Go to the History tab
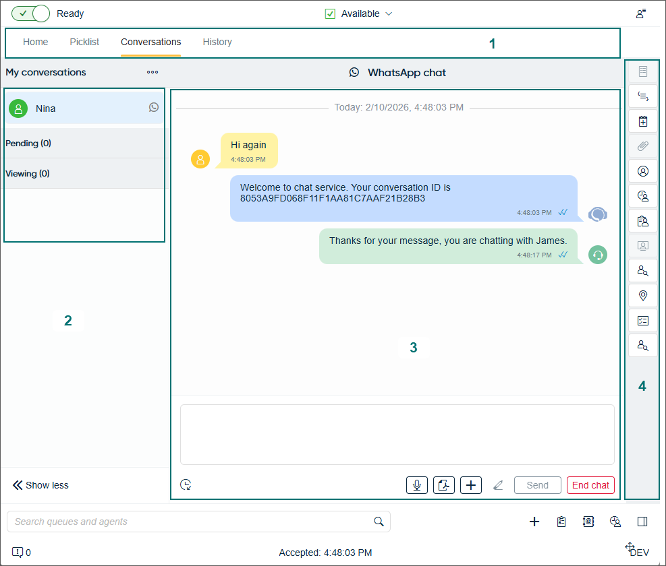666x566 pixels. [x=217, y=42]
